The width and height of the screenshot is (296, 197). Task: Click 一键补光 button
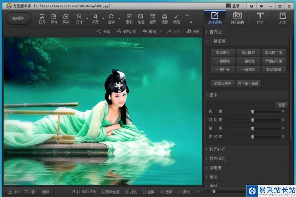tap(223, 69)
